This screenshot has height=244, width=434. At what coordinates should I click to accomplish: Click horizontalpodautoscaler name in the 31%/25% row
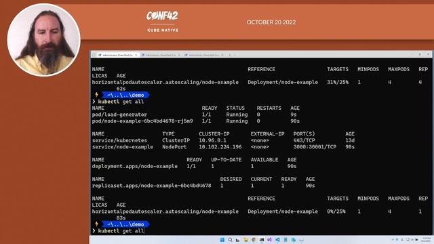(x=165, y=82)
